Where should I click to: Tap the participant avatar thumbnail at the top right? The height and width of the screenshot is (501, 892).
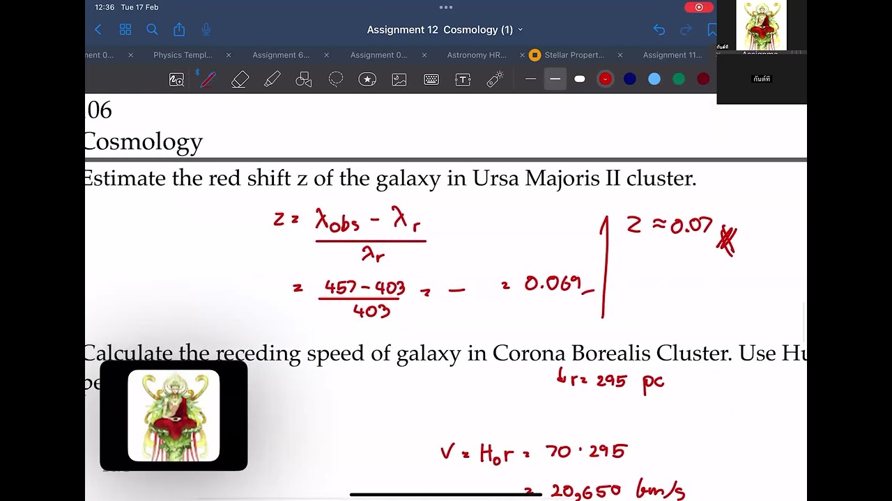pyautogui.click(x=762, y=25)
